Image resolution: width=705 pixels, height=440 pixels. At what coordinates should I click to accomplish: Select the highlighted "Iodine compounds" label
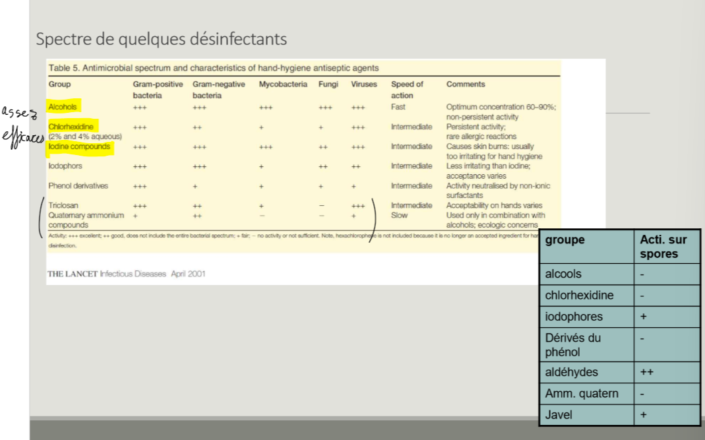coord(79,146)
